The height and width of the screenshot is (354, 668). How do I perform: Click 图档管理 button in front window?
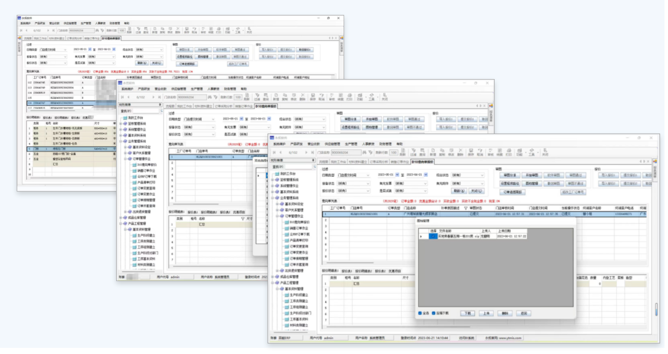pyautogui.click(x=532, y=183)
